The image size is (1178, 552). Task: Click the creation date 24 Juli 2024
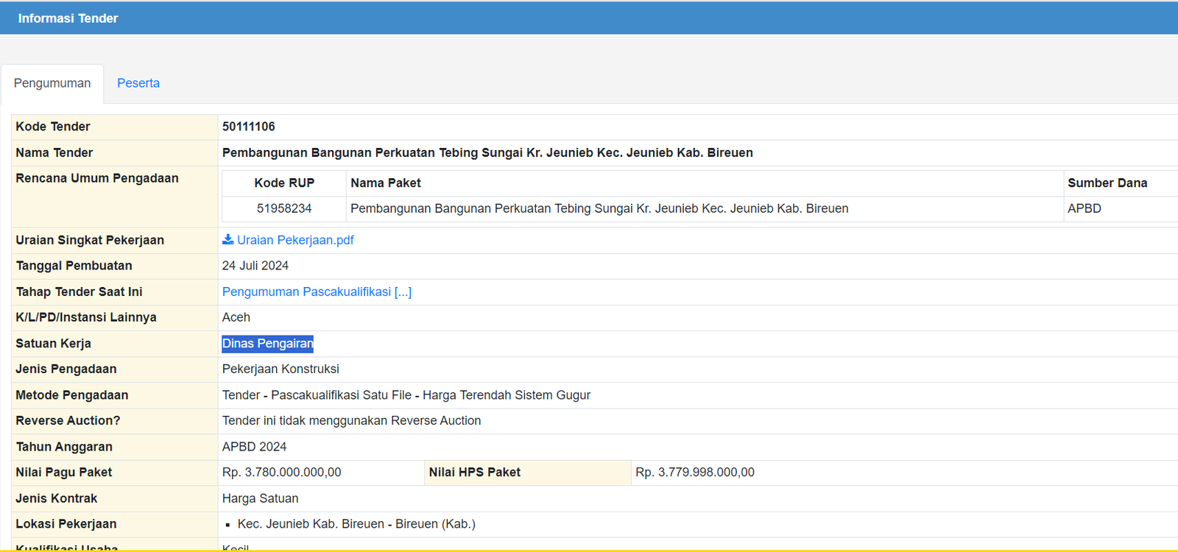(255, 266)
